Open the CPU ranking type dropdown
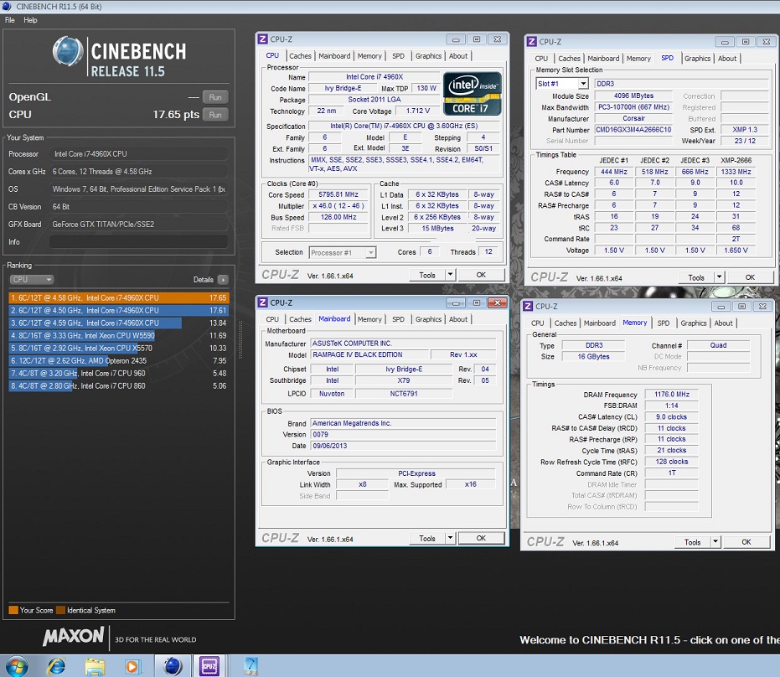This screenshot has width=780, height=677. coord(31,280)
